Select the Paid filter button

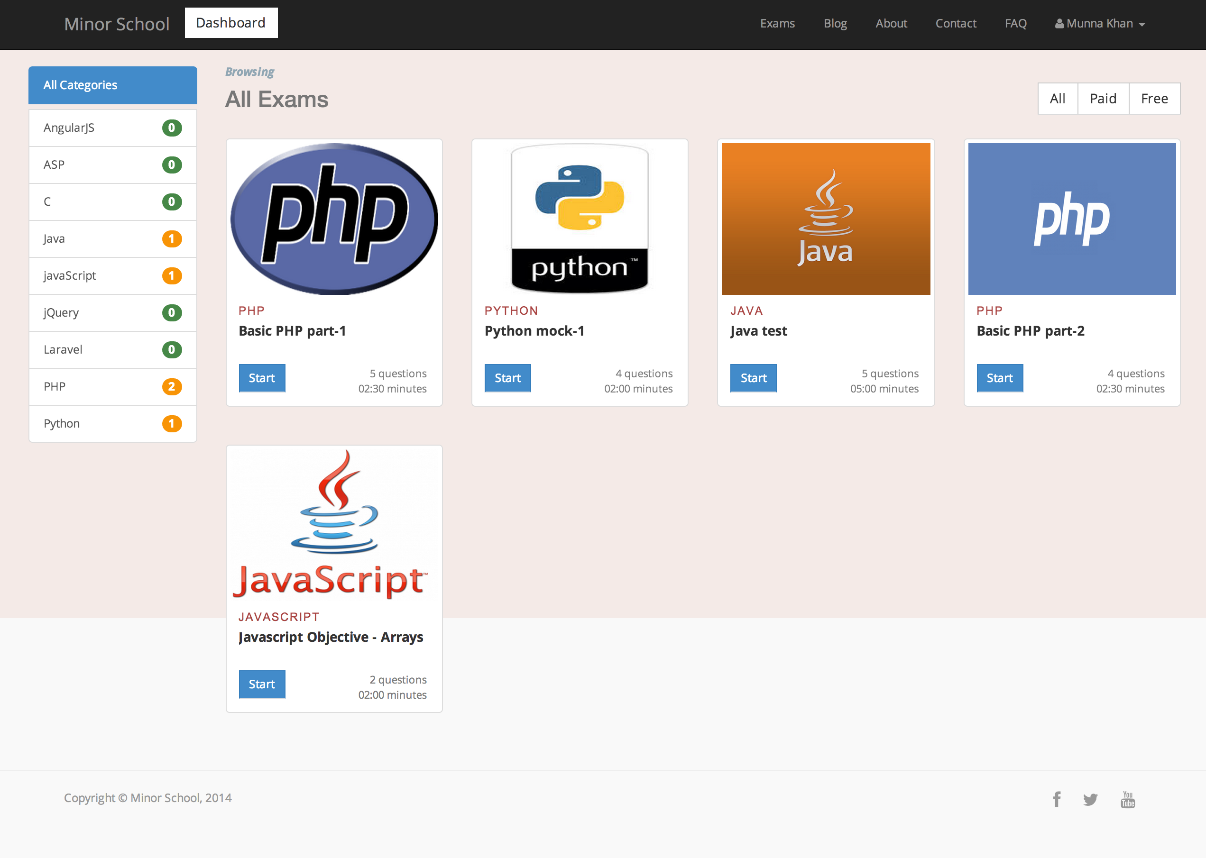1103,99
